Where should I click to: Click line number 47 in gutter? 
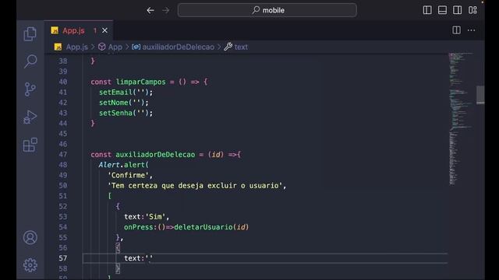[63, 154]
